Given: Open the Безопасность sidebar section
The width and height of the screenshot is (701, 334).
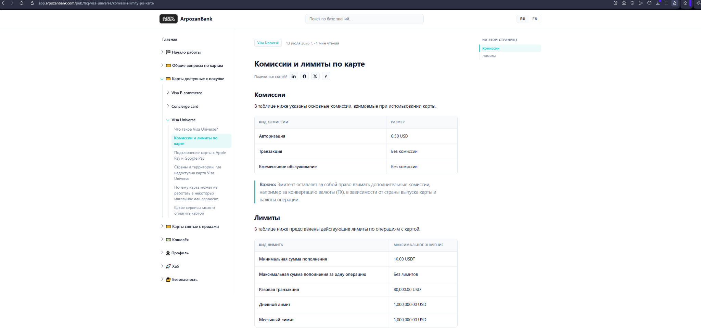Looking at the screenshot, I should point(185,279).
